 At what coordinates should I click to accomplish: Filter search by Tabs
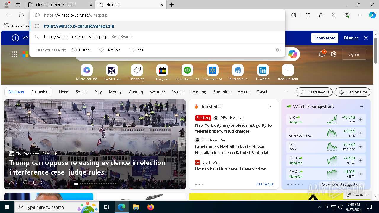(x=136, y=50)
